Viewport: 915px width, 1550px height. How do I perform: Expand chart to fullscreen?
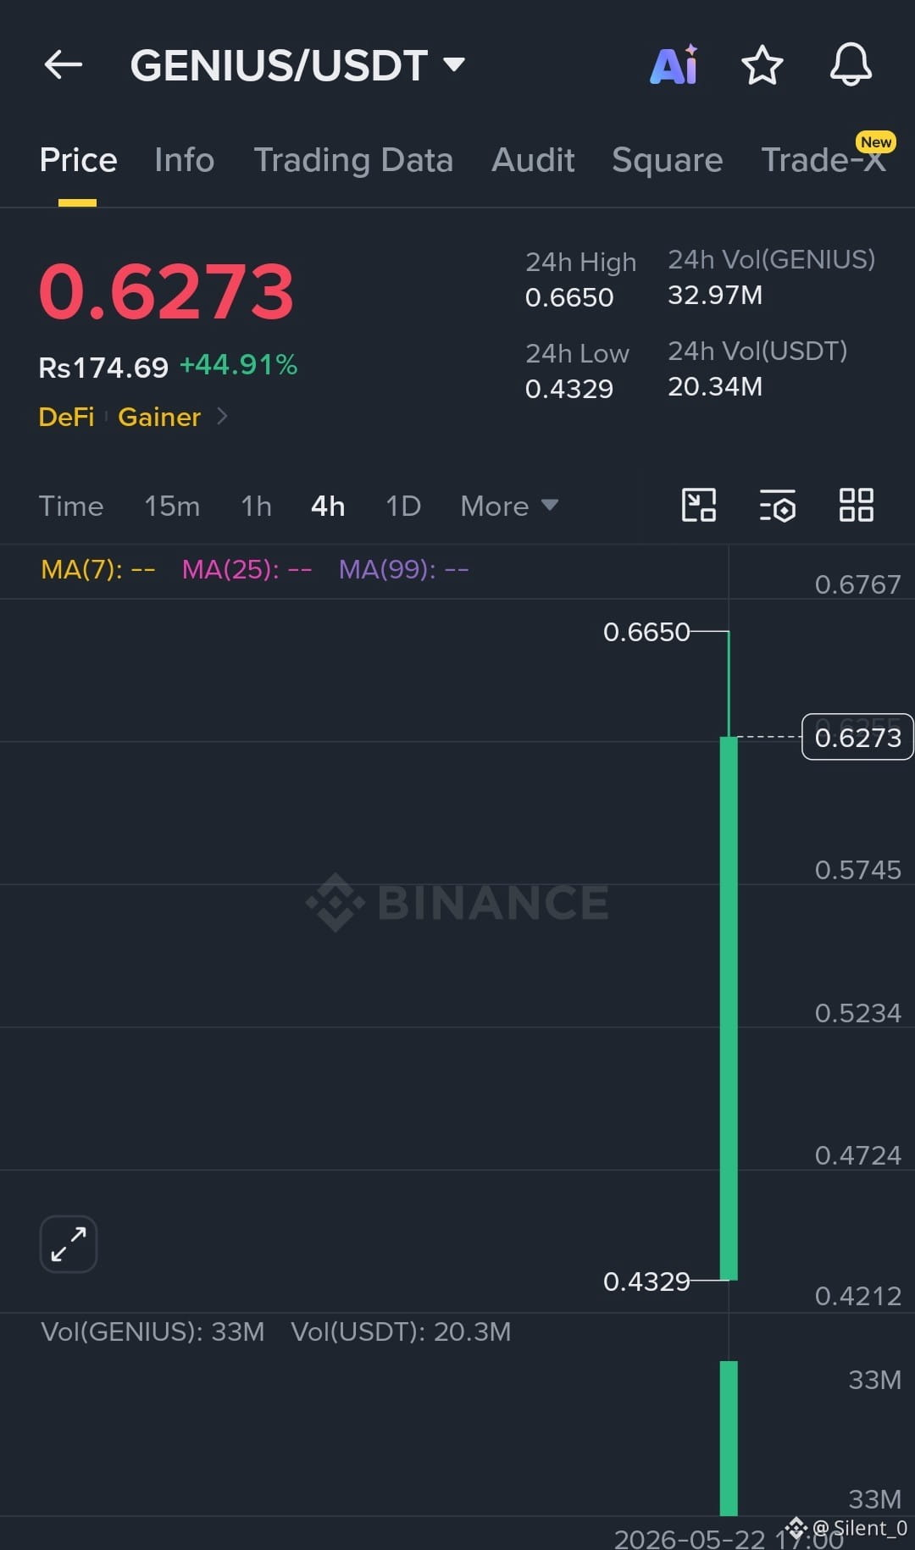point(69,1244)
